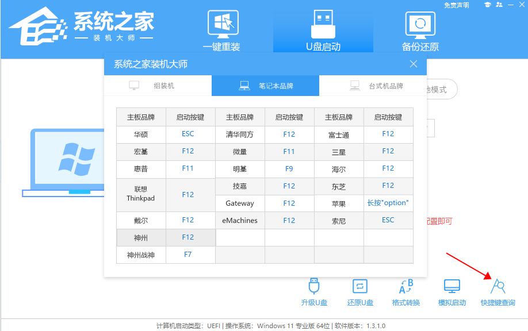Click the graduation cap tutorial icon
The image size is (528, 331).
coord(487,5)
